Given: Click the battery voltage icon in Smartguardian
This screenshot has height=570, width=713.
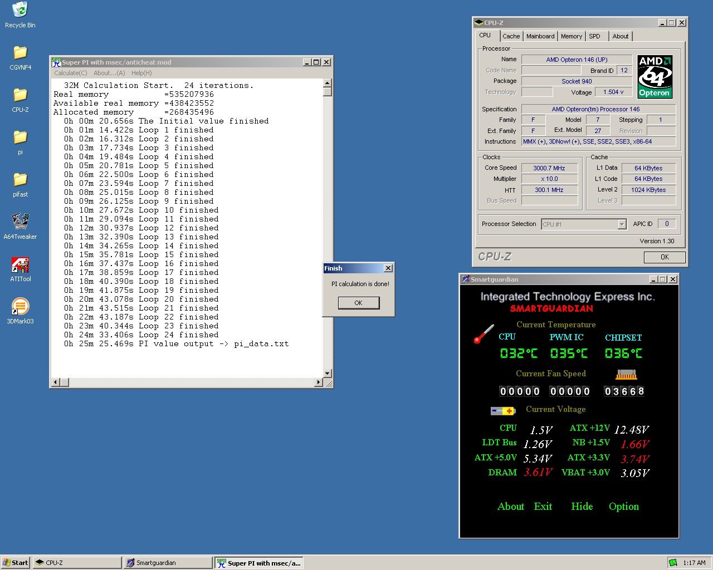Looking at the screenshot, I should tap(503, 411).
